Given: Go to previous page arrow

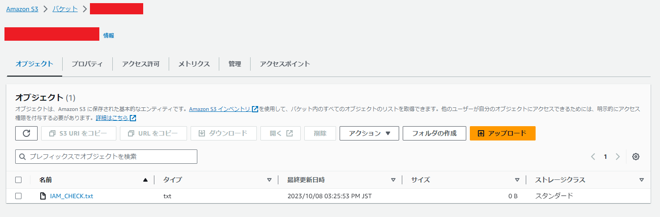Looking at the screenshot, I should [x=593, y=157].
